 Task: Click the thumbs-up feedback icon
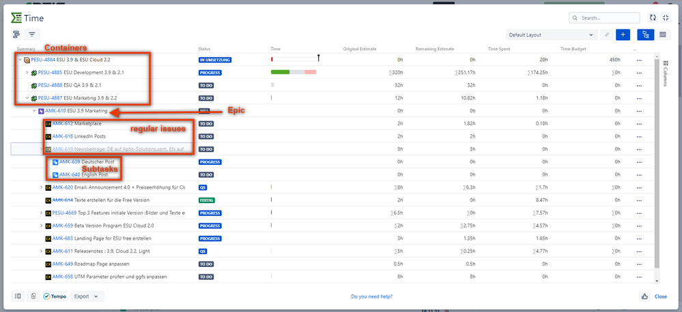(x=644, y=296)
